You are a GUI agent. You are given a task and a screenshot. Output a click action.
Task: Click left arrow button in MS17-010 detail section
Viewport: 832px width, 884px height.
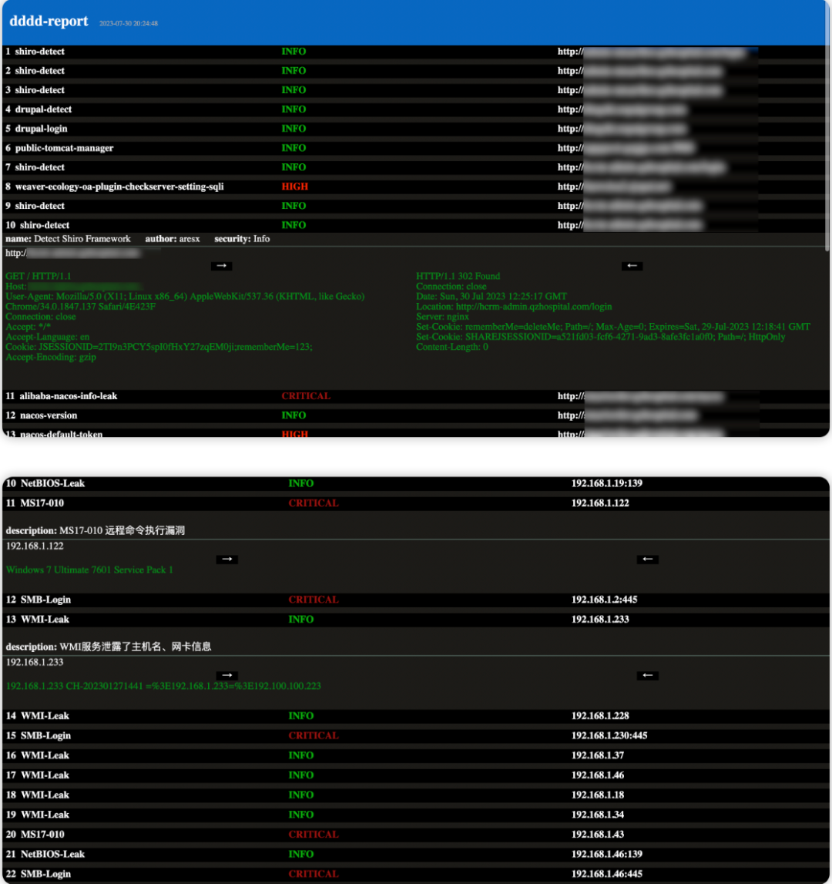pos(648,560)
